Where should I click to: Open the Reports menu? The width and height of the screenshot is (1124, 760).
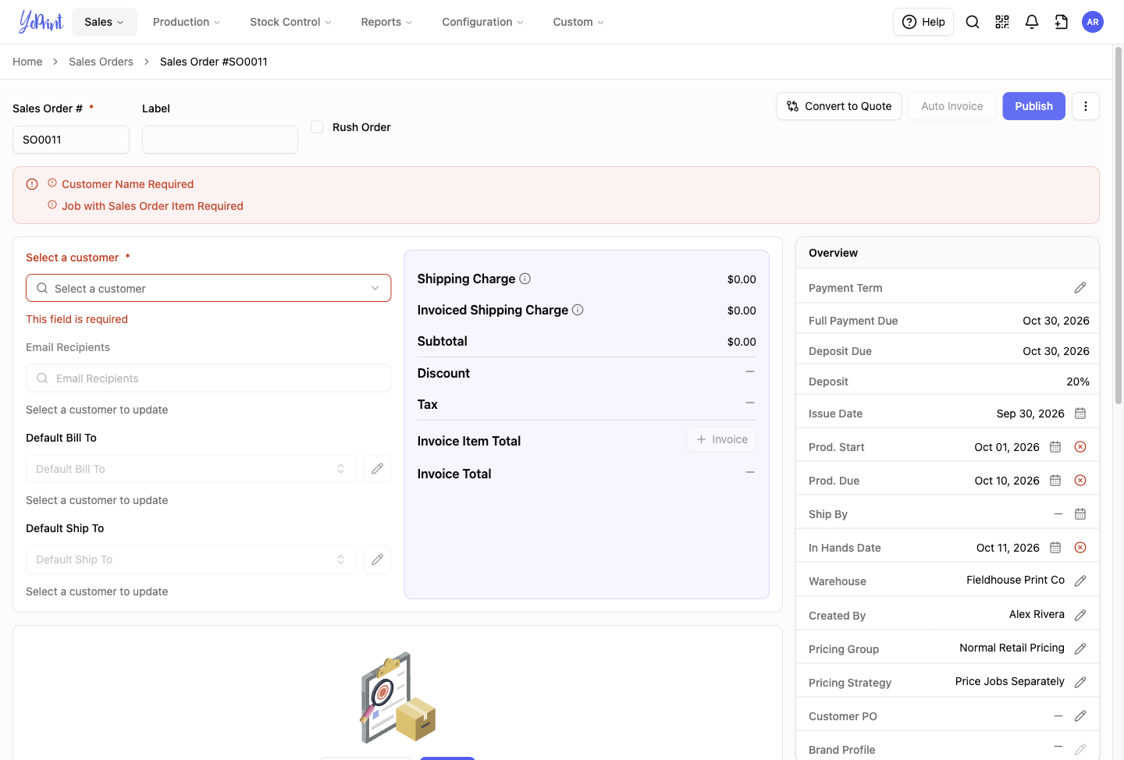(386, 22)
